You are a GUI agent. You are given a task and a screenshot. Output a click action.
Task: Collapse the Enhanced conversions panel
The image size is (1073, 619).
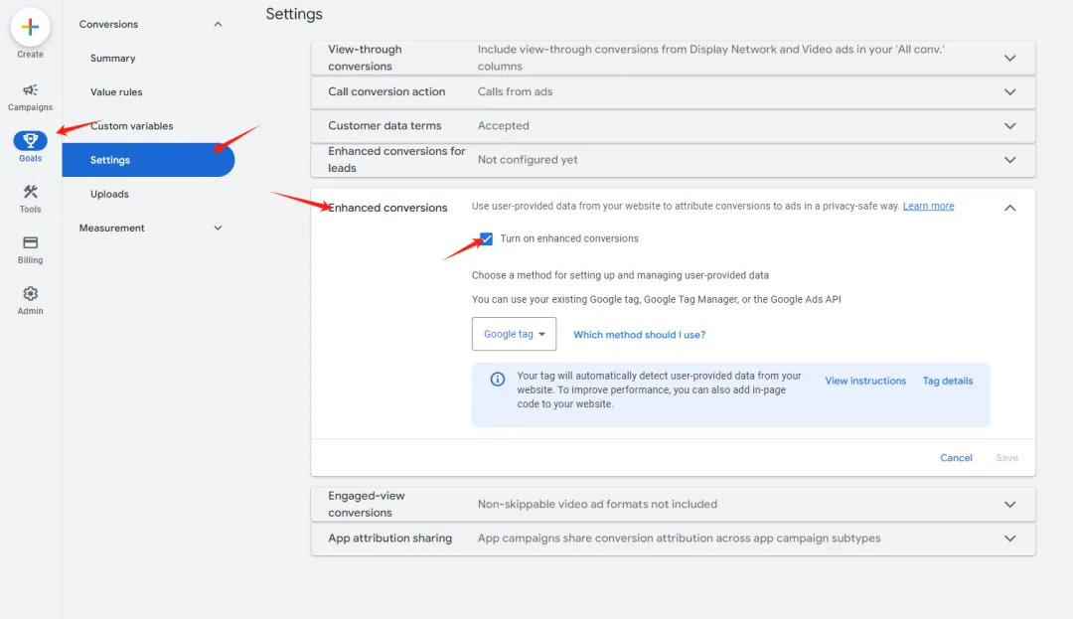pos(1009,208)
